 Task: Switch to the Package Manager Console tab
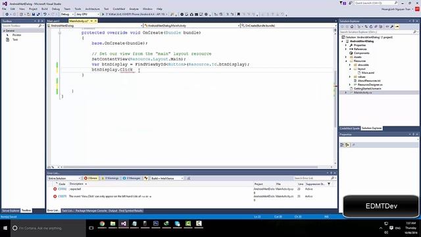click(91, 211)
